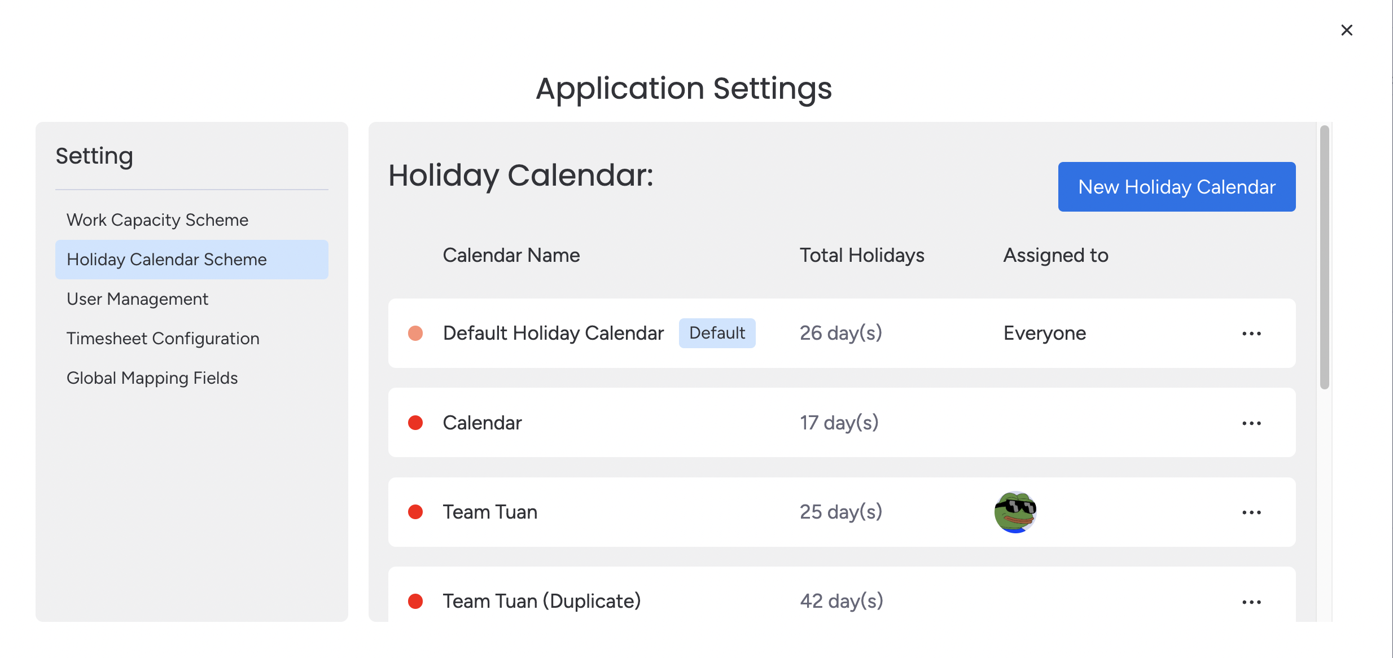Open three-dot menu for Team Tuan (Duplicate)
Screen dimensions: 1393x658
1251,602
